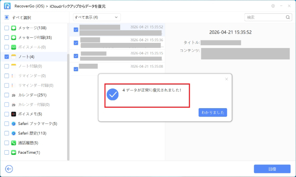Select the FaceTime(1) category label
The image size is (296, 177).
tap(29, 153)
